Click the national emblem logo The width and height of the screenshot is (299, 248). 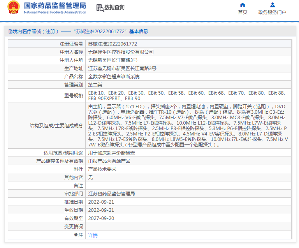coord(14,7)
